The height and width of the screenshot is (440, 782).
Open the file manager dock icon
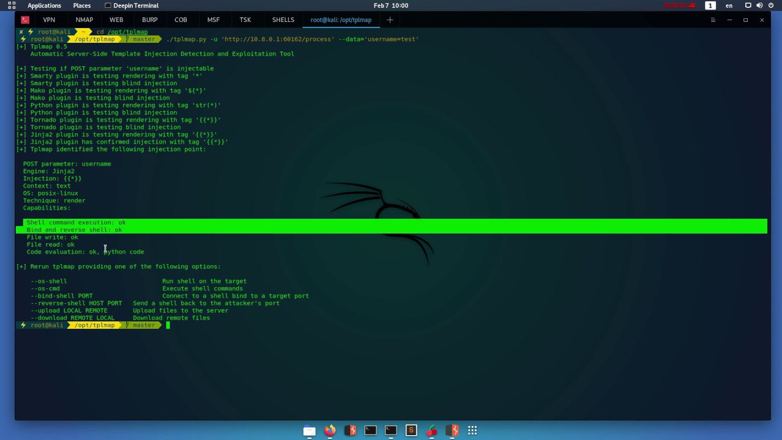[x=309, y=430]
